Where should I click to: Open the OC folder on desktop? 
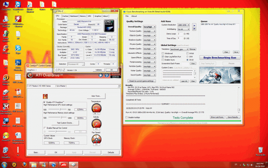pos(6,64)
